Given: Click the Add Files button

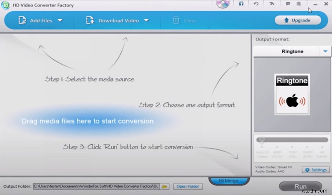Looking at the screenshot, I should [x=35, y=20].
